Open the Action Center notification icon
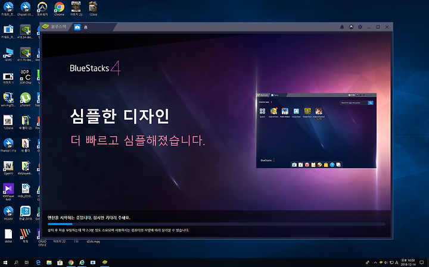 point(422,263)
